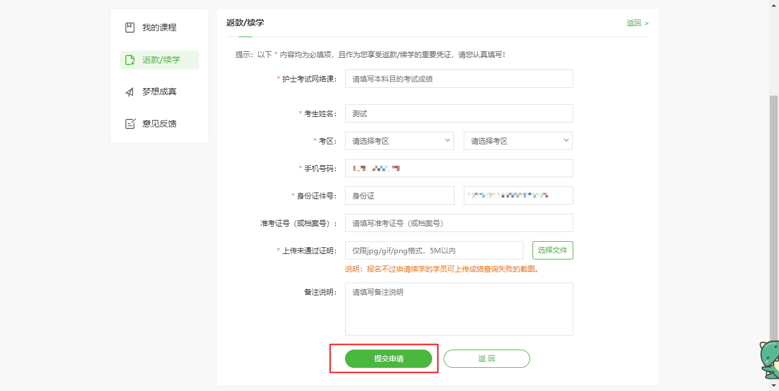Click the 选择文件 upload button

point(553,250)
